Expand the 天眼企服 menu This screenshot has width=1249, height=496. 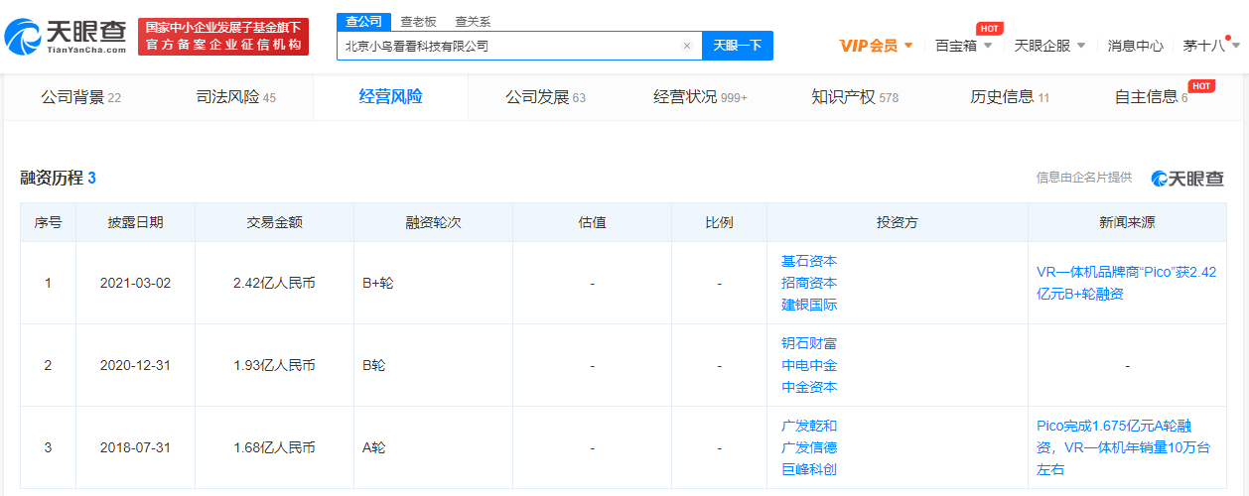(1049, 46)
